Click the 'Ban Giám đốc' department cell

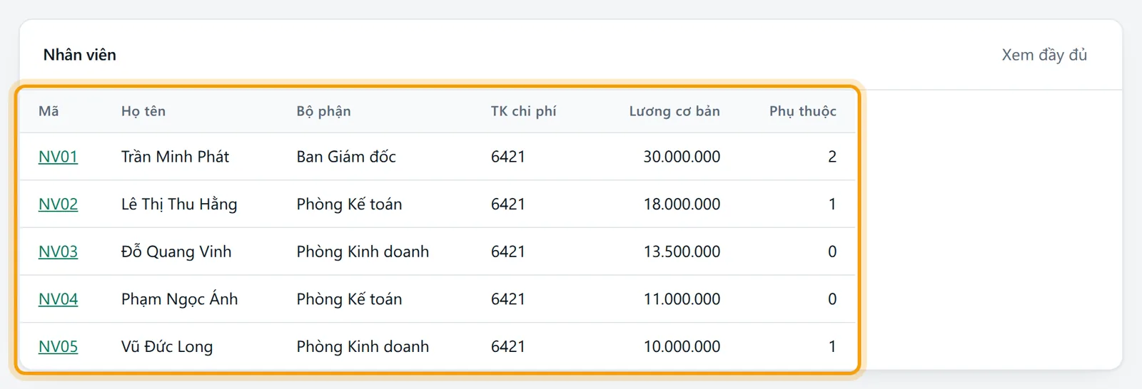click(346, 157)
